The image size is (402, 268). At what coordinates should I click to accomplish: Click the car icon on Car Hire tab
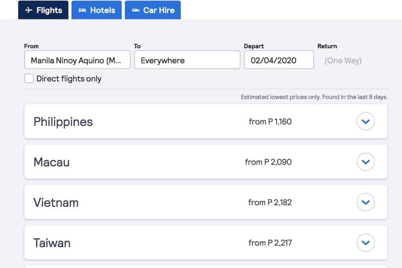point(135,10)
